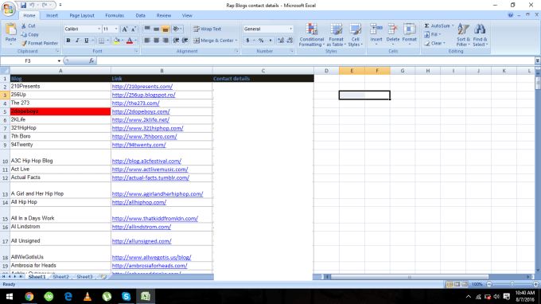541x304 pixels.
Task: Click the AutoSum icon
Action: tap(426, 26)
